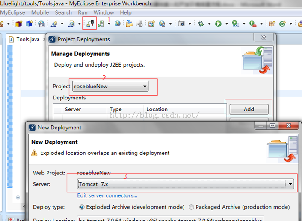Image resolution: width=302 pixels, height=221 pixels.
Task: Click the Run with coverage icon
Action: point(235,24)
